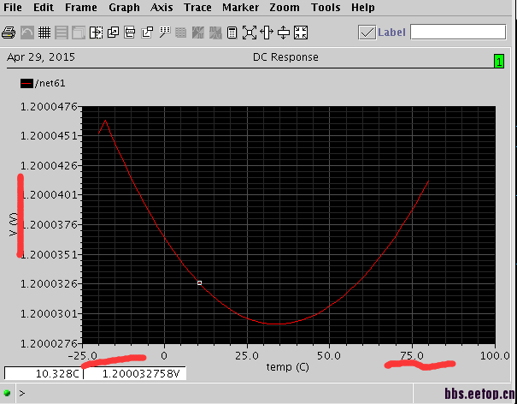Viewport: 517px width, 404px height.
Task: Click the temp (C) x-axis label
Action: 287,366
